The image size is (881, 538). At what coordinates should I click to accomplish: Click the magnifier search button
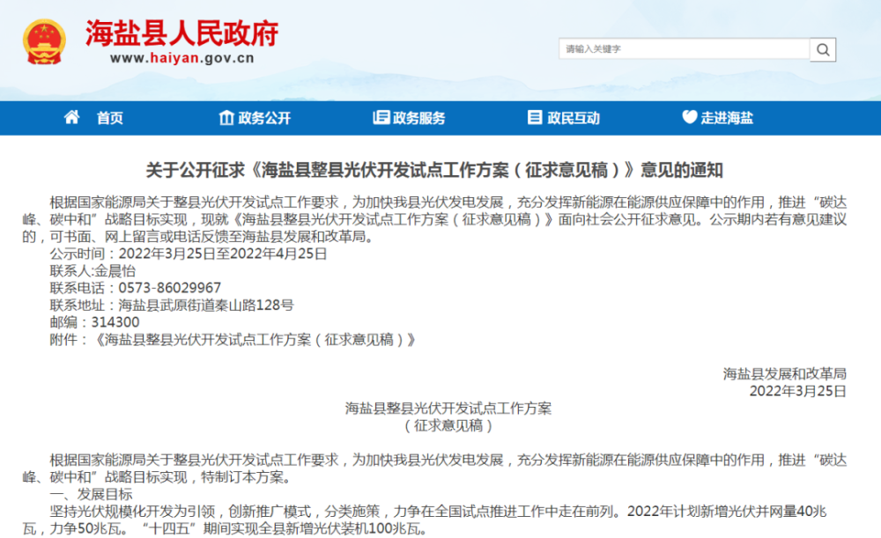[823, 49]
